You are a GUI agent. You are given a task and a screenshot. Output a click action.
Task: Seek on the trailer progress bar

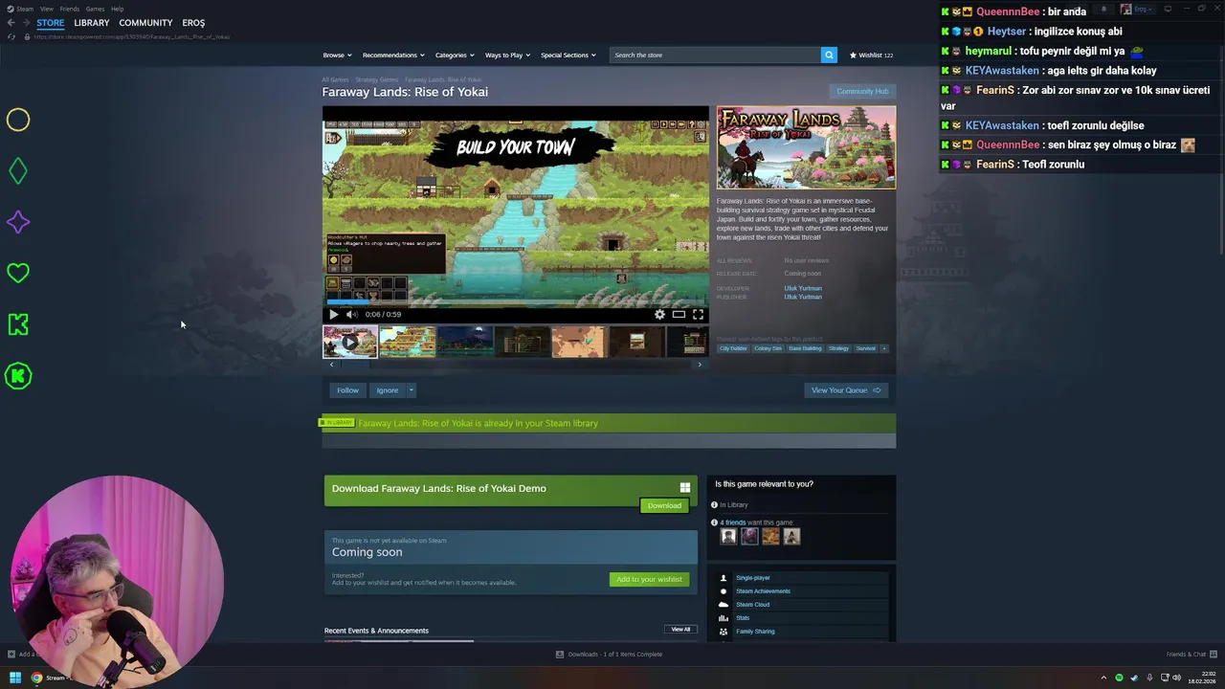(x=516, y=303)
